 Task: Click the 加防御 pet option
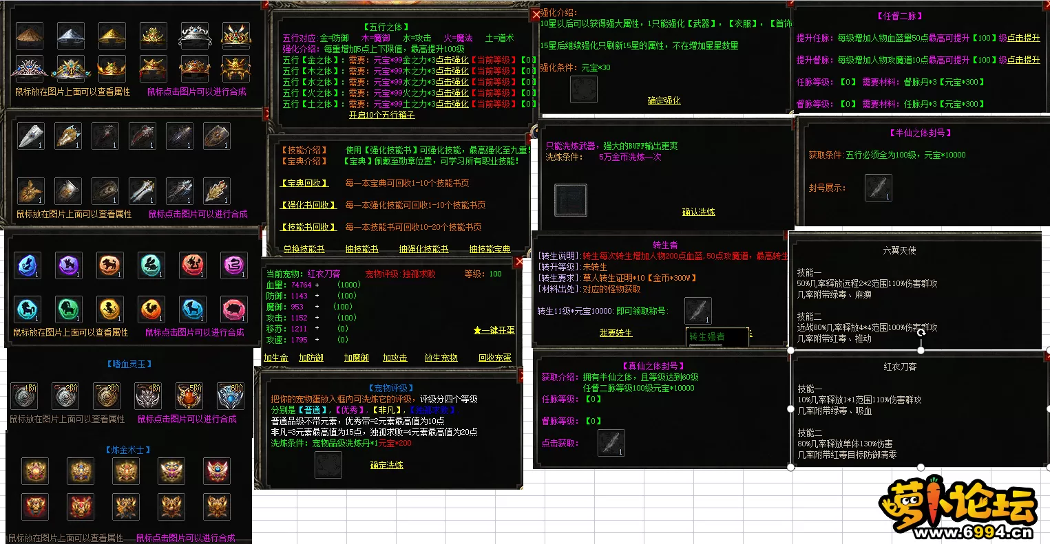(311, 358)
